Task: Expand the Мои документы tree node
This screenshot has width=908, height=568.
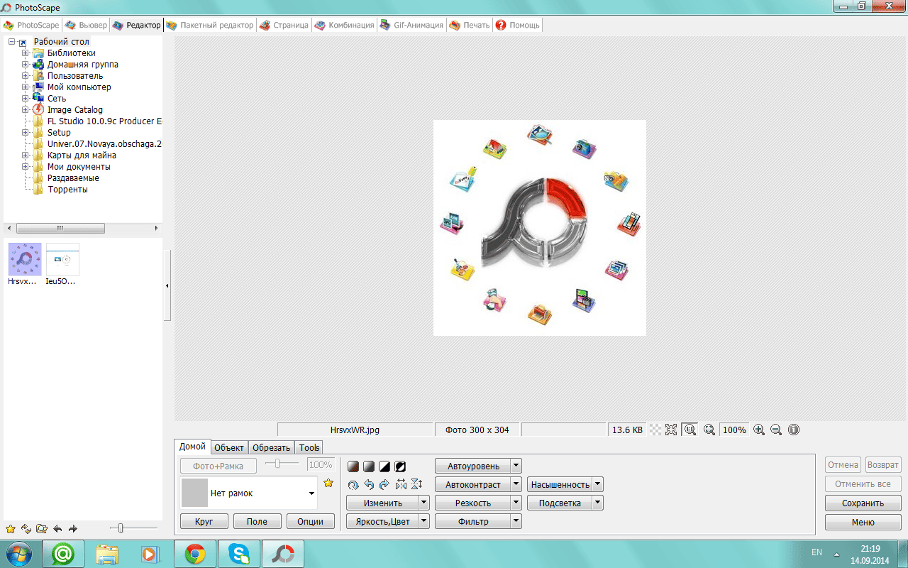Action: [26, 167]
